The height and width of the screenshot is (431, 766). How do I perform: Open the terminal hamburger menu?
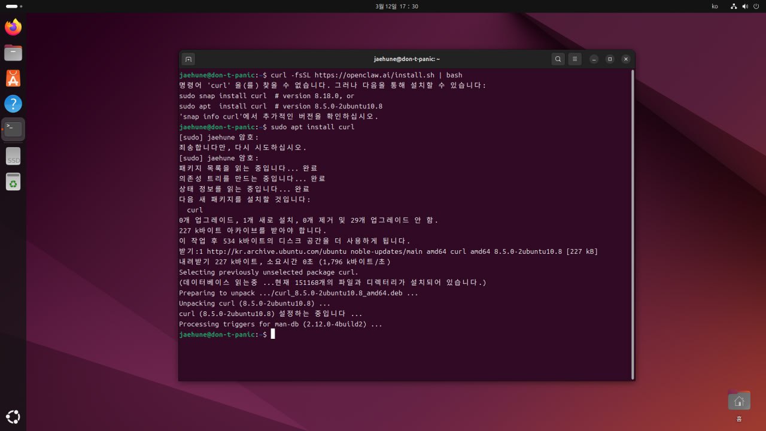pos(574,59)
